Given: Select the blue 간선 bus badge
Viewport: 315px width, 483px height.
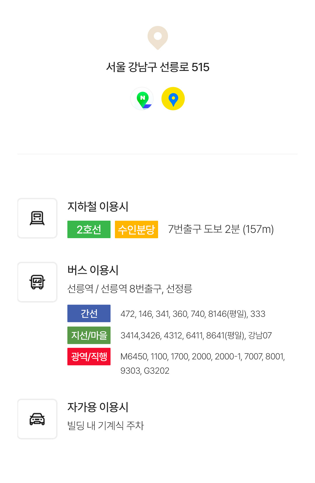Looking at the screenshot, I should click(89, 313).
